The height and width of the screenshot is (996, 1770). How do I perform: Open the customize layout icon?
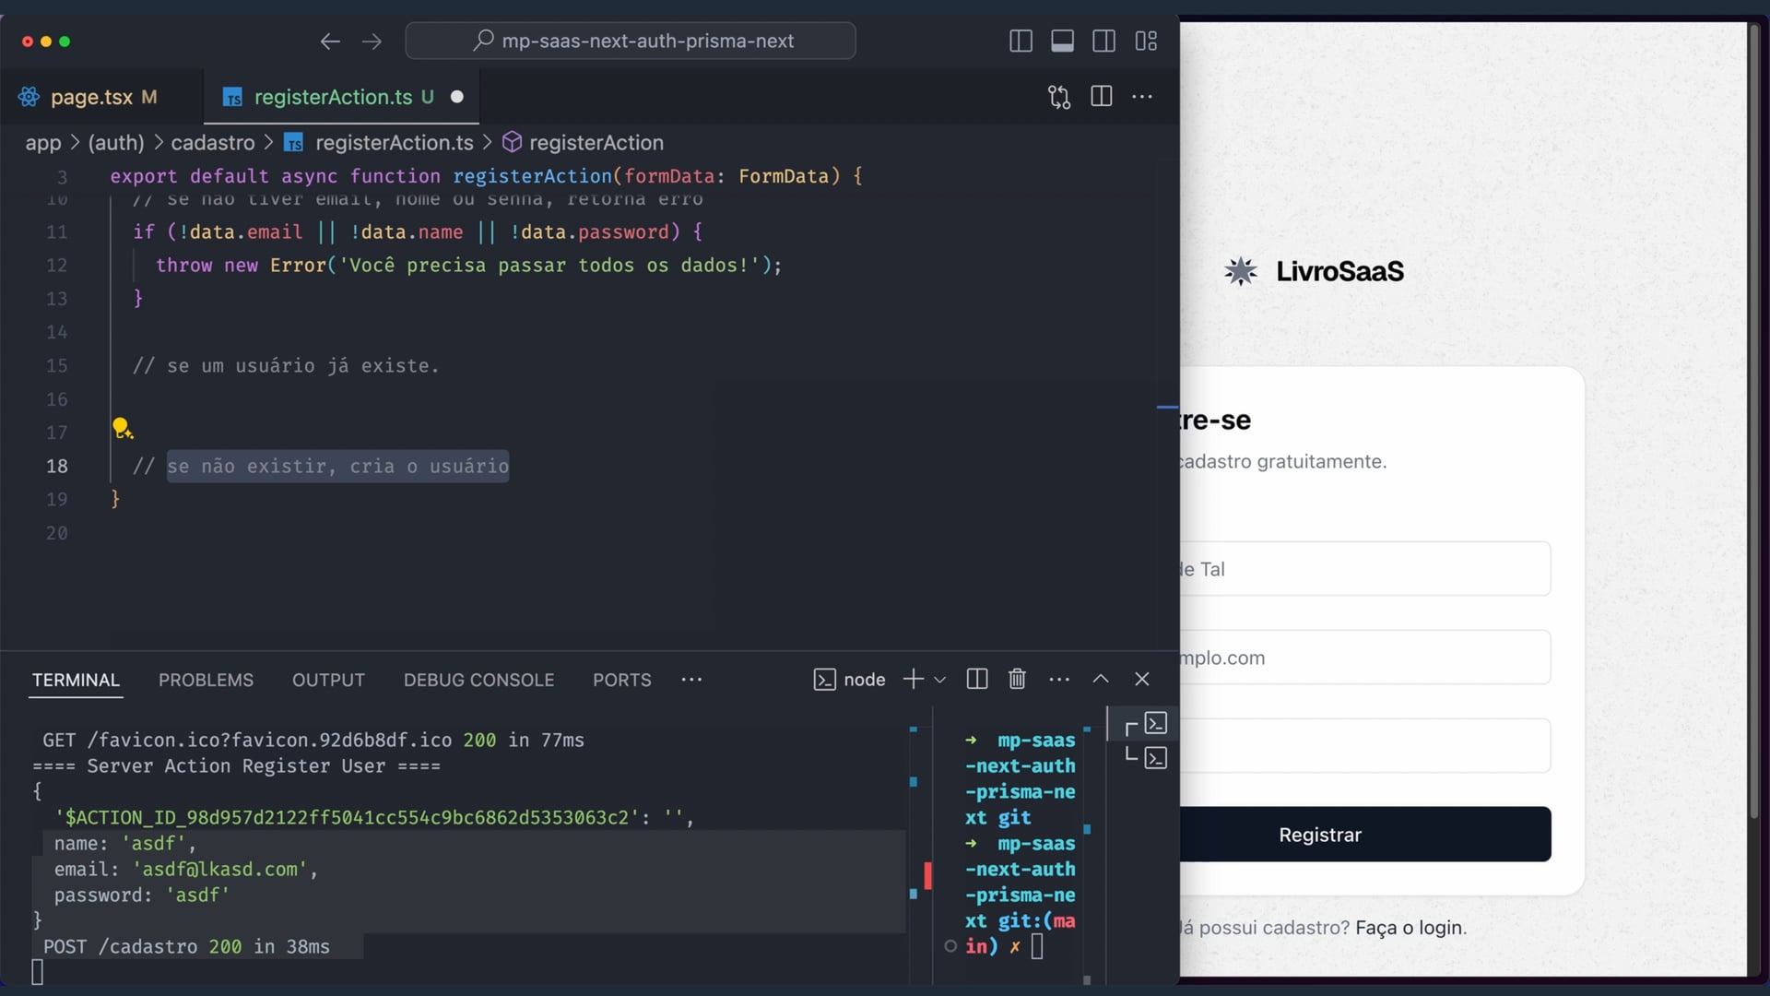(1146, 41)
